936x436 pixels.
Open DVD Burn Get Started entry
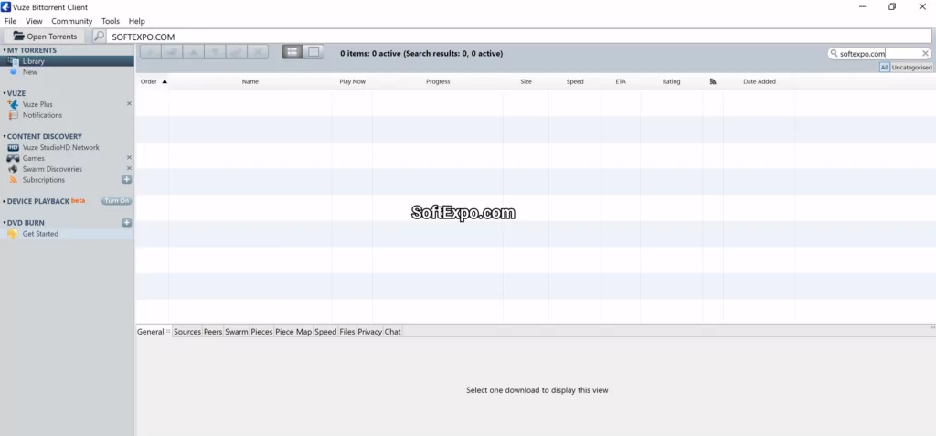67,233
